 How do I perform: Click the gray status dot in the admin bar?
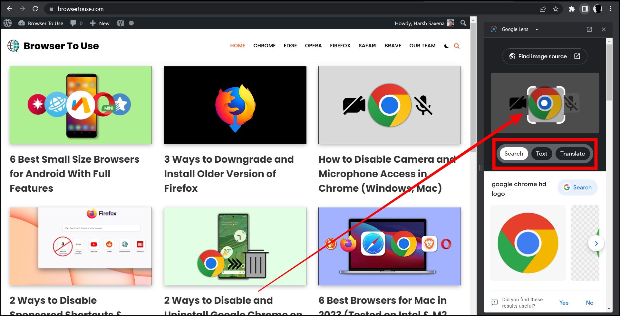[x=131, y=23]
